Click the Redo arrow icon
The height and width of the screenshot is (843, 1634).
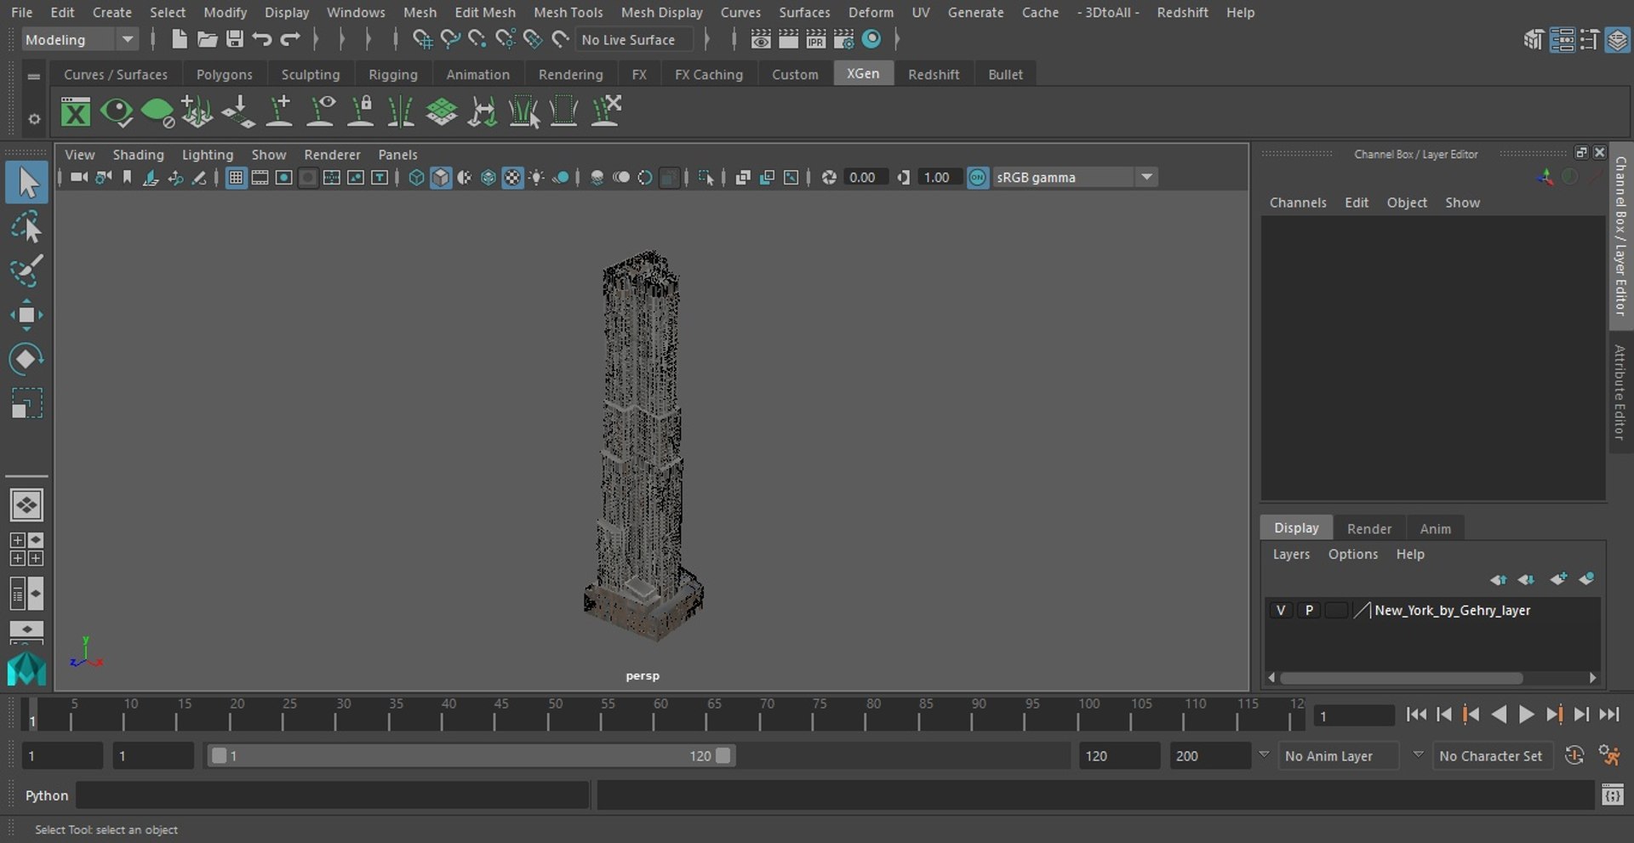tap(290, 39)
